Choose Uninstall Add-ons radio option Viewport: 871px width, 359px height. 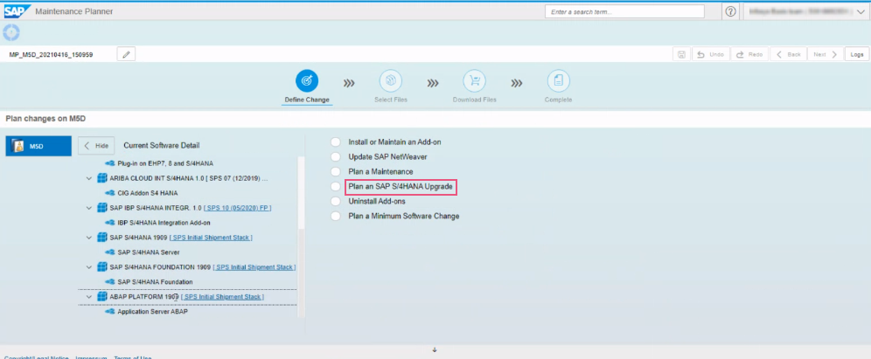pyautogui.click(x=336, y=202)
